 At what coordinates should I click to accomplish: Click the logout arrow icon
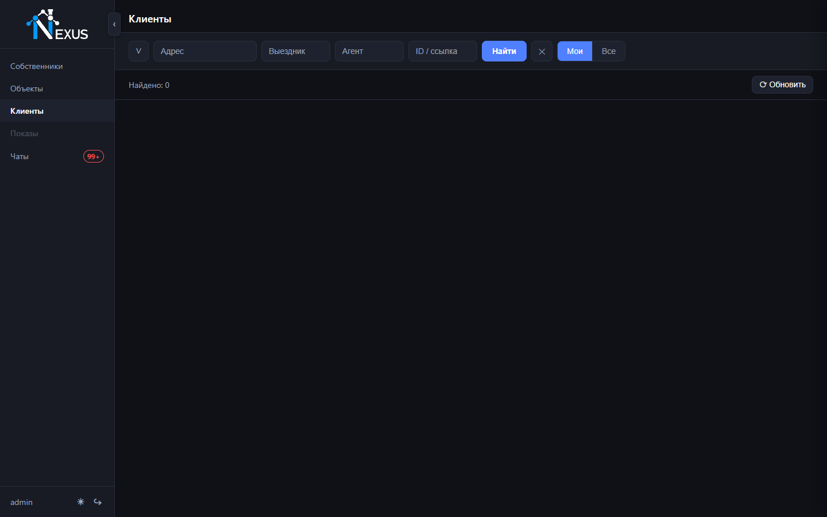point(98,502)
